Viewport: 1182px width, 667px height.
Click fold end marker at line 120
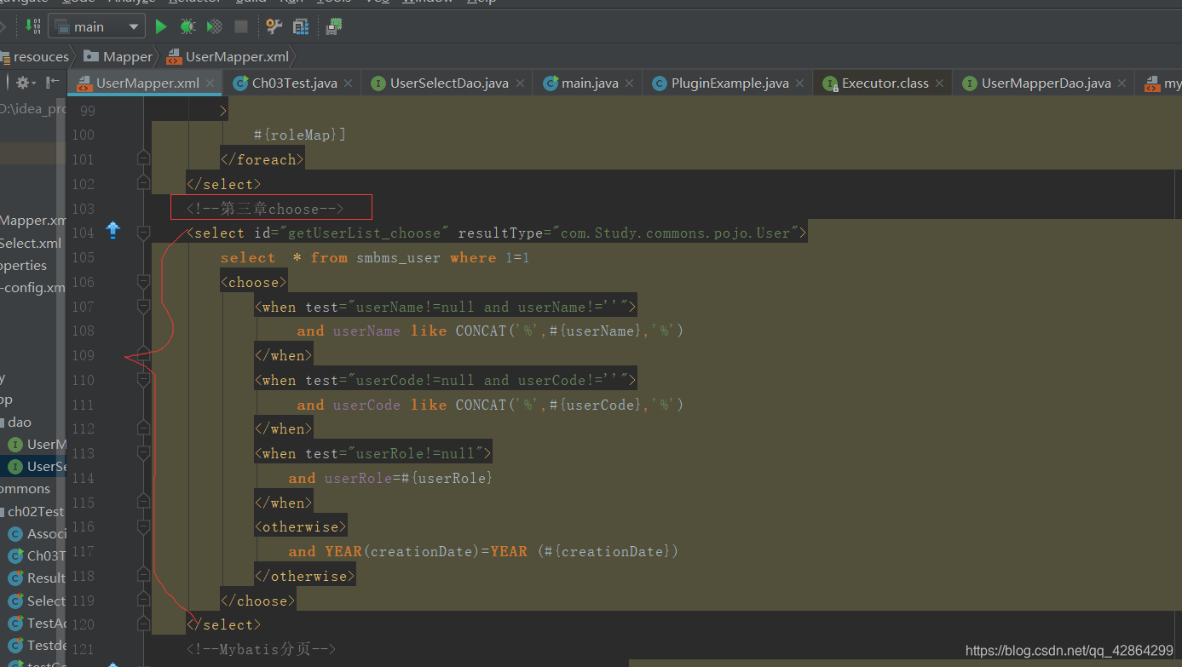click(143, 624)
